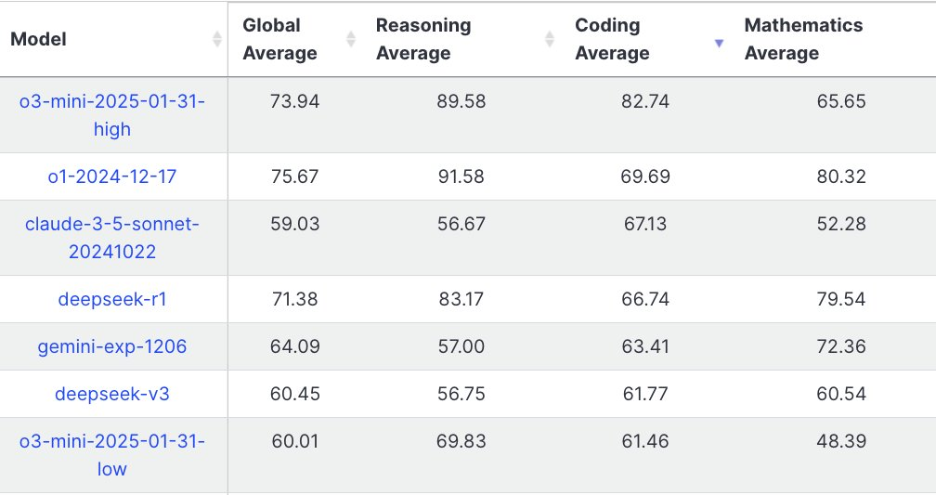Click the 71.38 global average cell

pos(295,299)
